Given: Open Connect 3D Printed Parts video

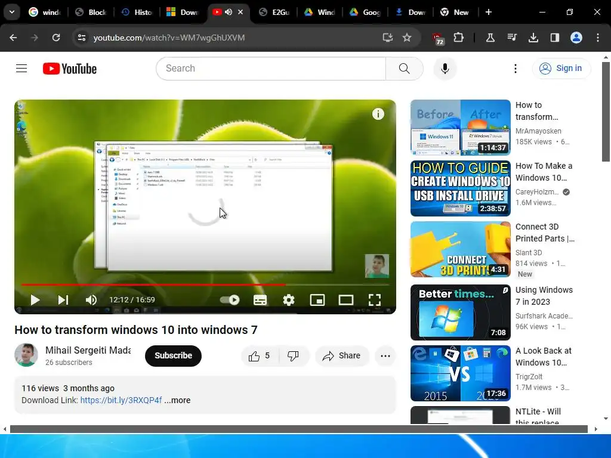Looking at the screenshot, I should coord(460,249).
